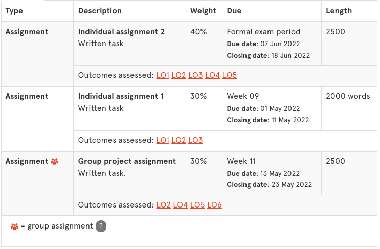Open LO6 link for Group project assignment

pos(214,205)
